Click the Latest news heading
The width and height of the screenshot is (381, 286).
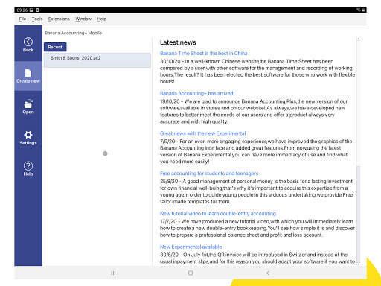(x=178, y=42)
